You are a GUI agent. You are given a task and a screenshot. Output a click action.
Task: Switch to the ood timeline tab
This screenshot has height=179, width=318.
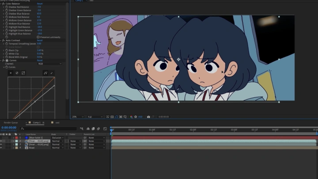point(57,122)
